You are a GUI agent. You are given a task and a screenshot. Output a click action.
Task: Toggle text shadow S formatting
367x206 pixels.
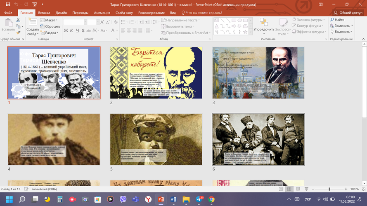pyautogui.click(x=83, y=30)
